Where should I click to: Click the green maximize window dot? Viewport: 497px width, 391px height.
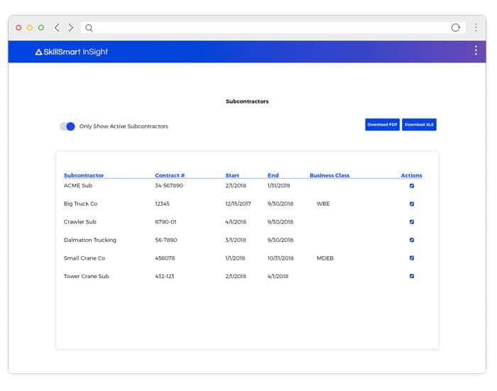(x=41, y=28)
